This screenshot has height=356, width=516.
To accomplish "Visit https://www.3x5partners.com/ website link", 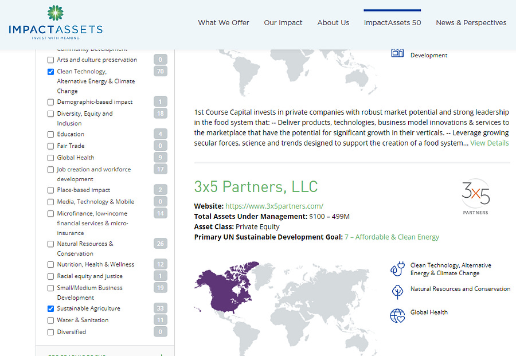I will click(x=274, y=206).
